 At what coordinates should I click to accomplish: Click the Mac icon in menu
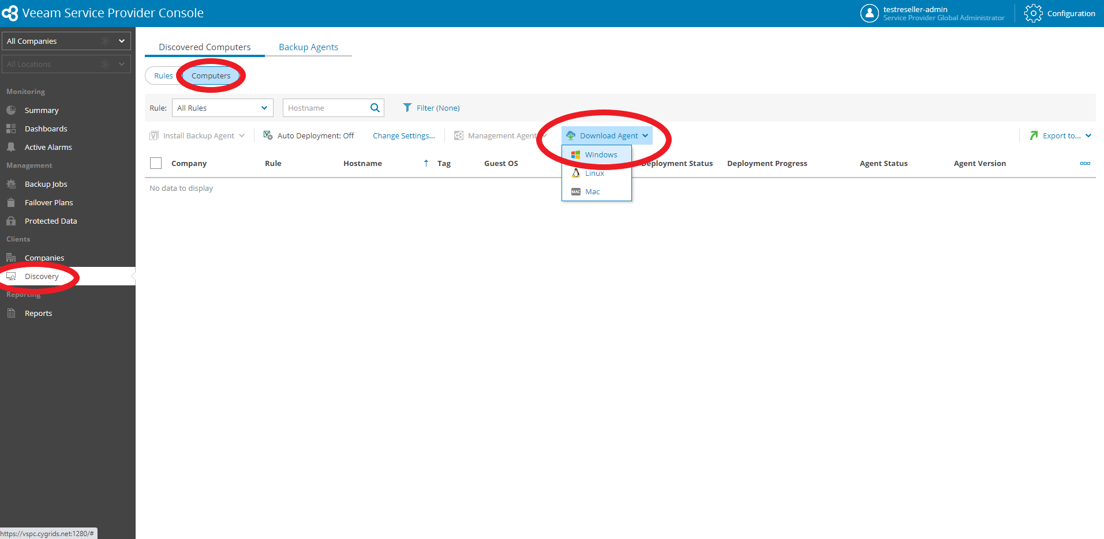tap(575, 191)
